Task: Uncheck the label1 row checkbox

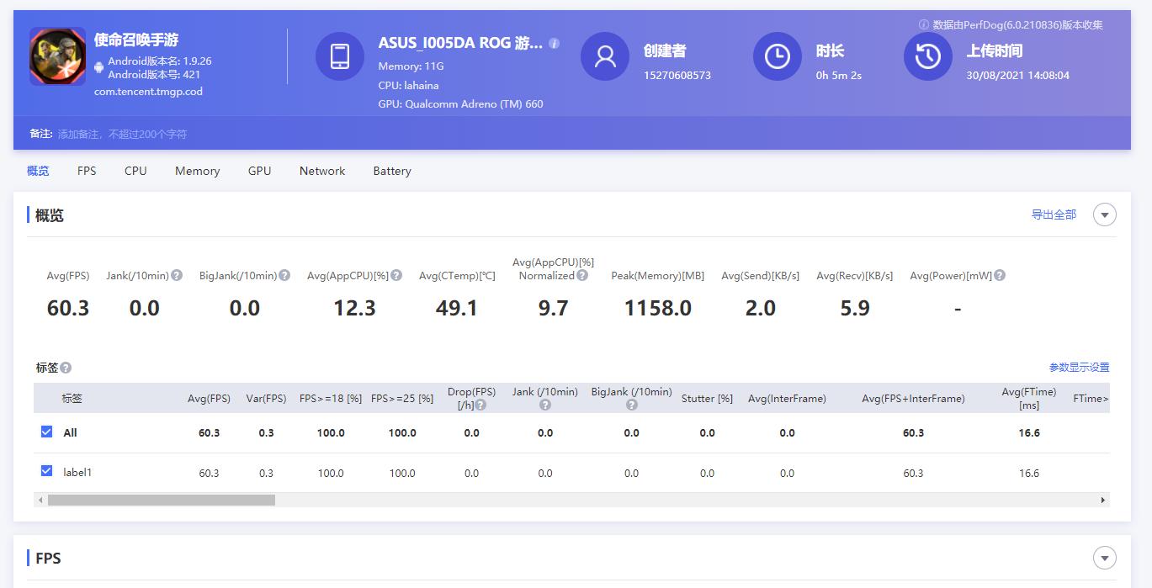Action: click(46, 471)
